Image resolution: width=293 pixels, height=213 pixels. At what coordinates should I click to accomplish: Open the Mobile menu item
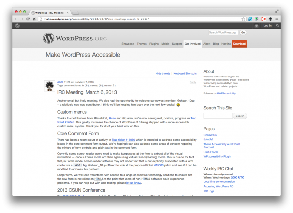[166, 44]
